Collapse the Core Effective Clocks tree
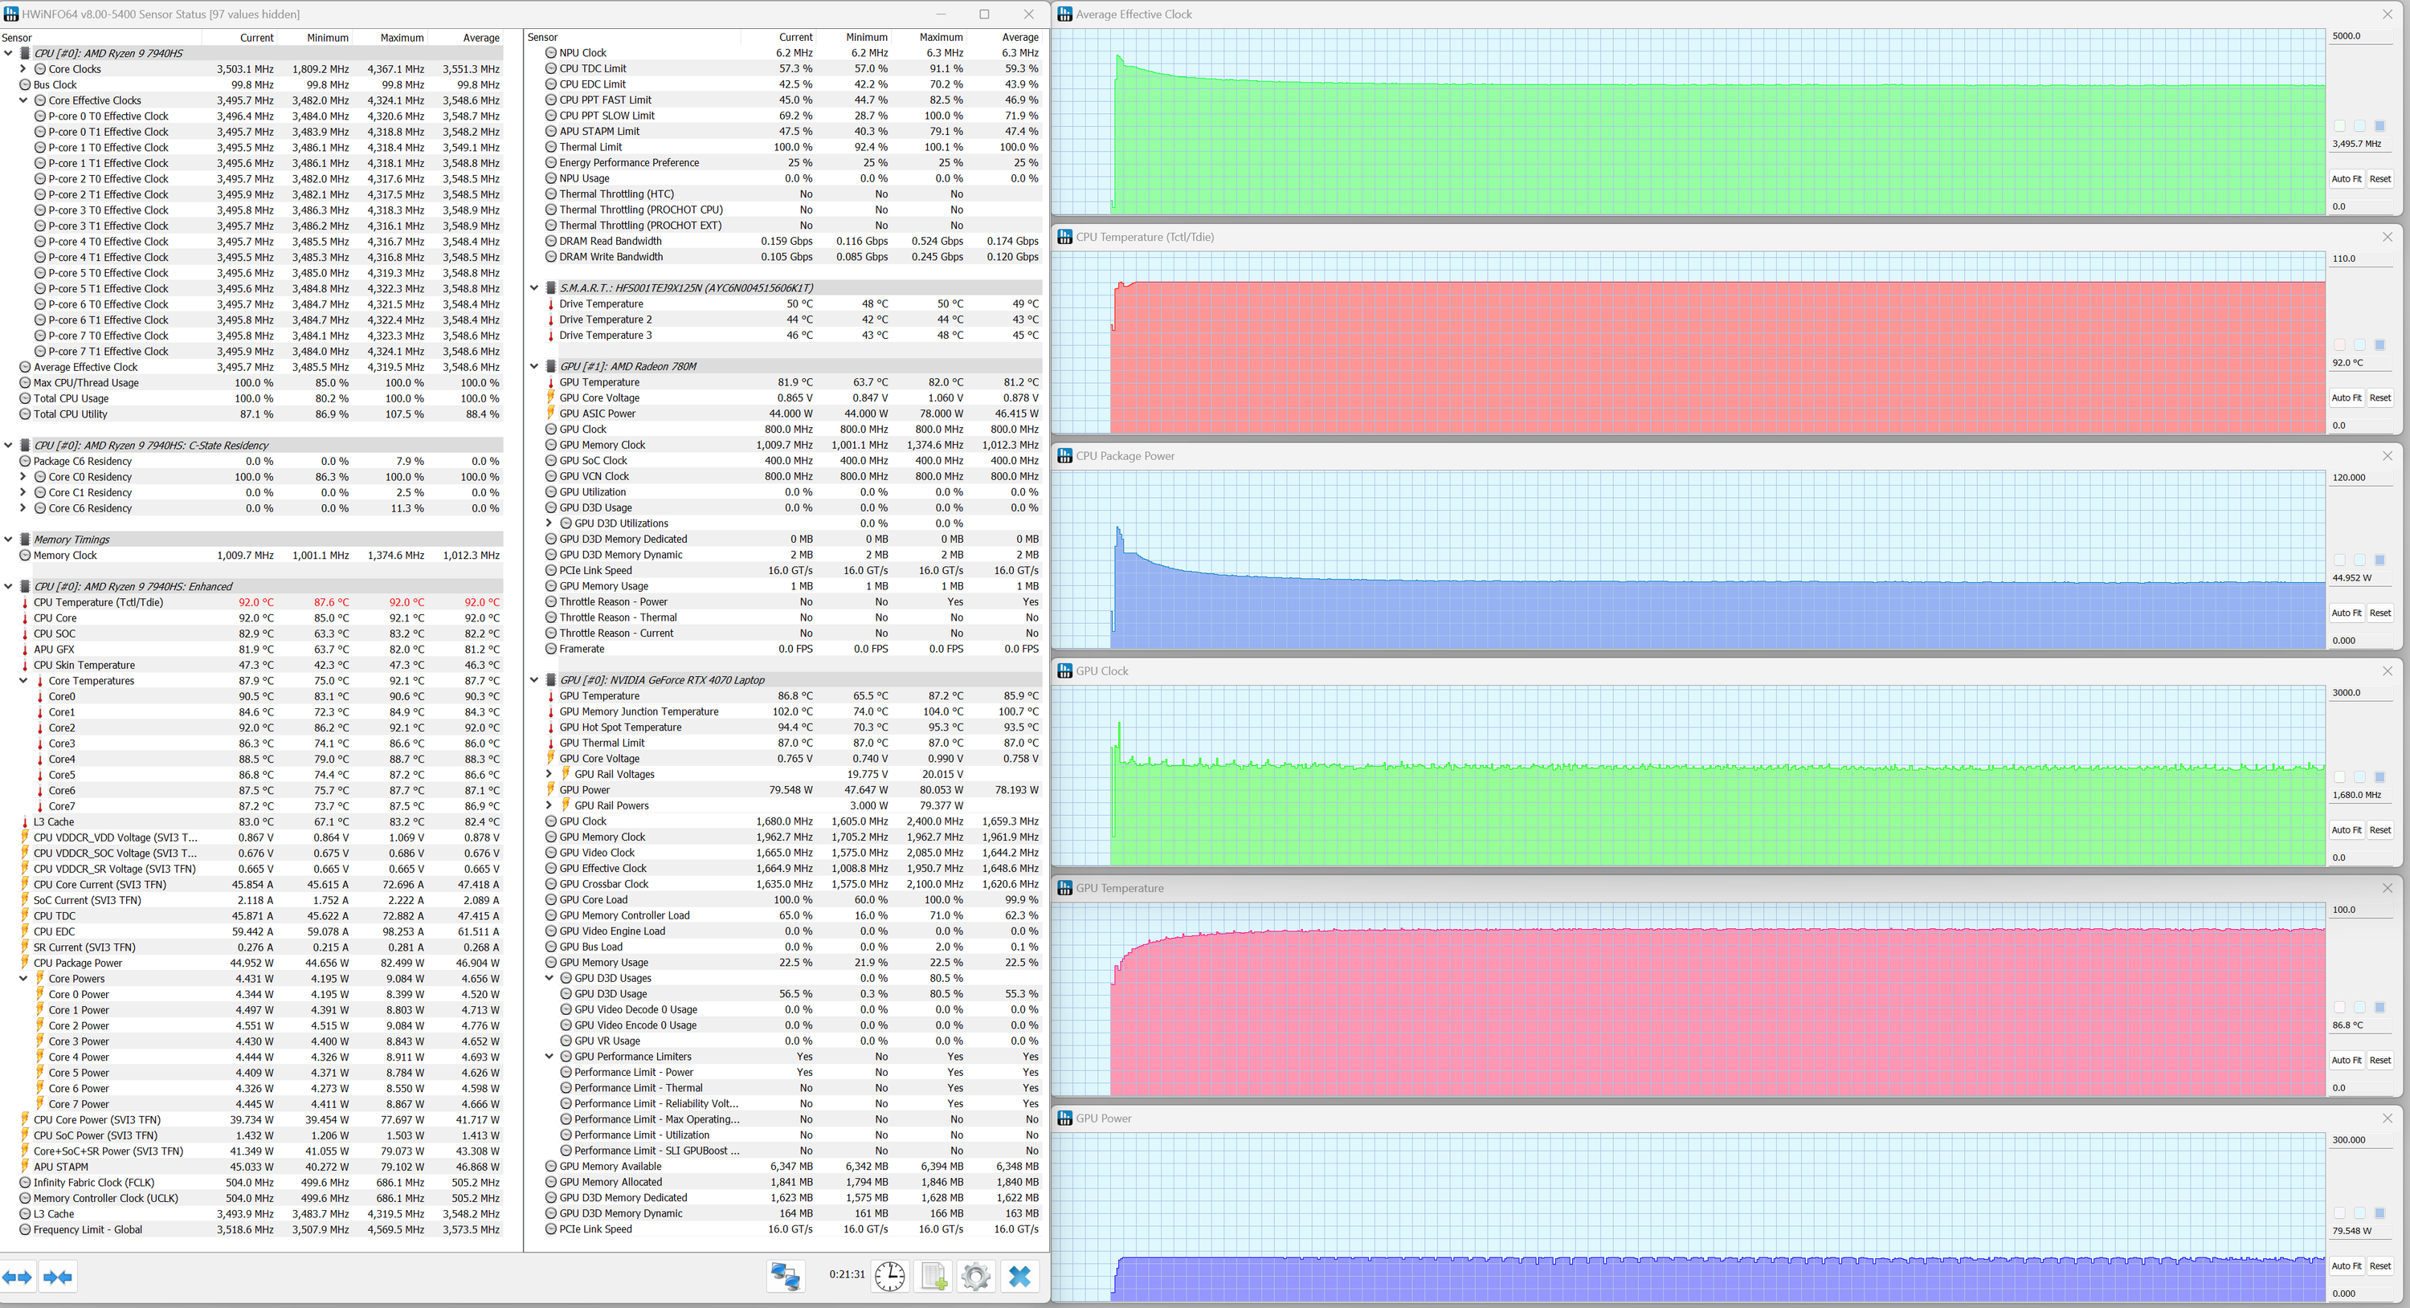 (23, 100)
